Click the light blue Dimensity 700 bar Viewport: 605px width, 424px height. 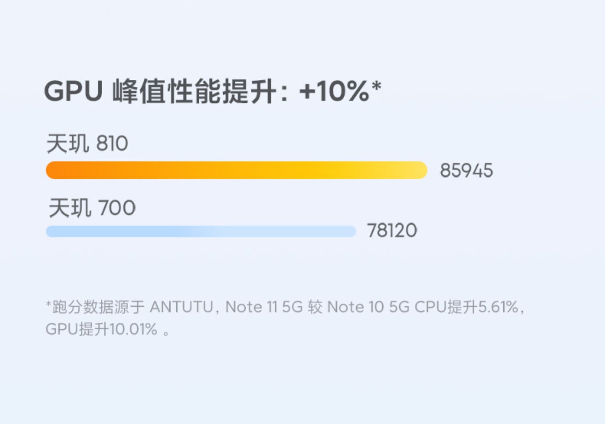point(201,231)
